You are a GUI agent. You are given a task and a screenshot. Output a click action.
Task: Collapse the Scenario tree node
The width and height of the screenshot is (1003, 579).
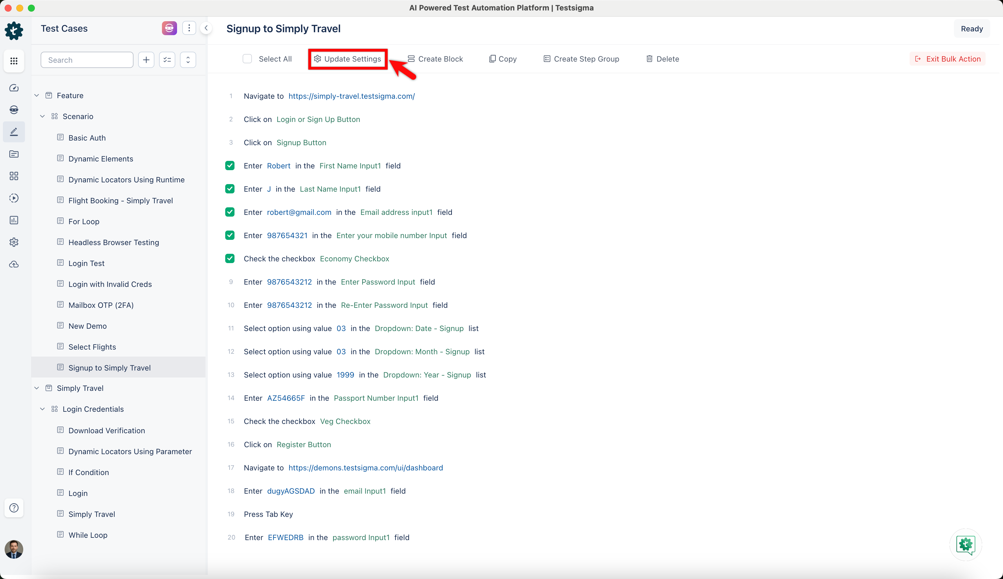pos(43,116)
